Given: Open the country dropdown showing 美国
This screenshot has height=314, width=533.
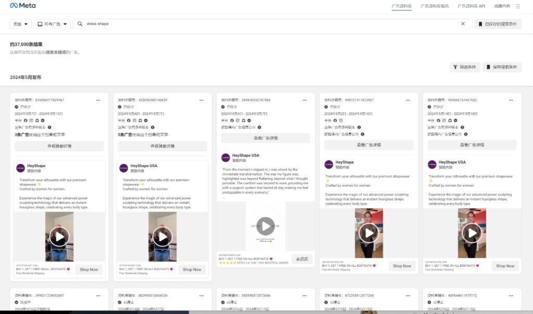Looking at the screenshot, I should (x=20, y=24).
